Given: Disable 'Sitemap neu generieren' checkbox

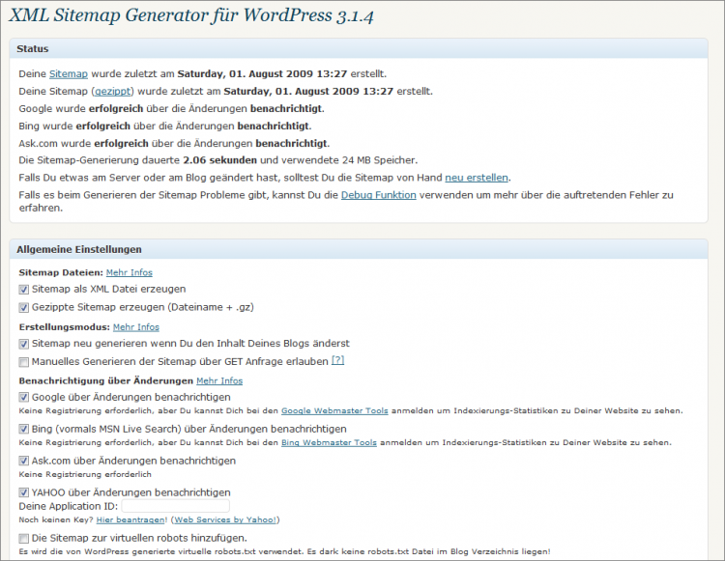Looking at the screenshot, I should 24,343.
